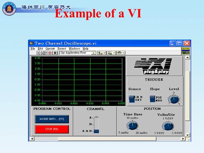The width and height of the screenshot is (204, 153).
Task: Click the red STOP [F4] button
Action: coord(52,129)
